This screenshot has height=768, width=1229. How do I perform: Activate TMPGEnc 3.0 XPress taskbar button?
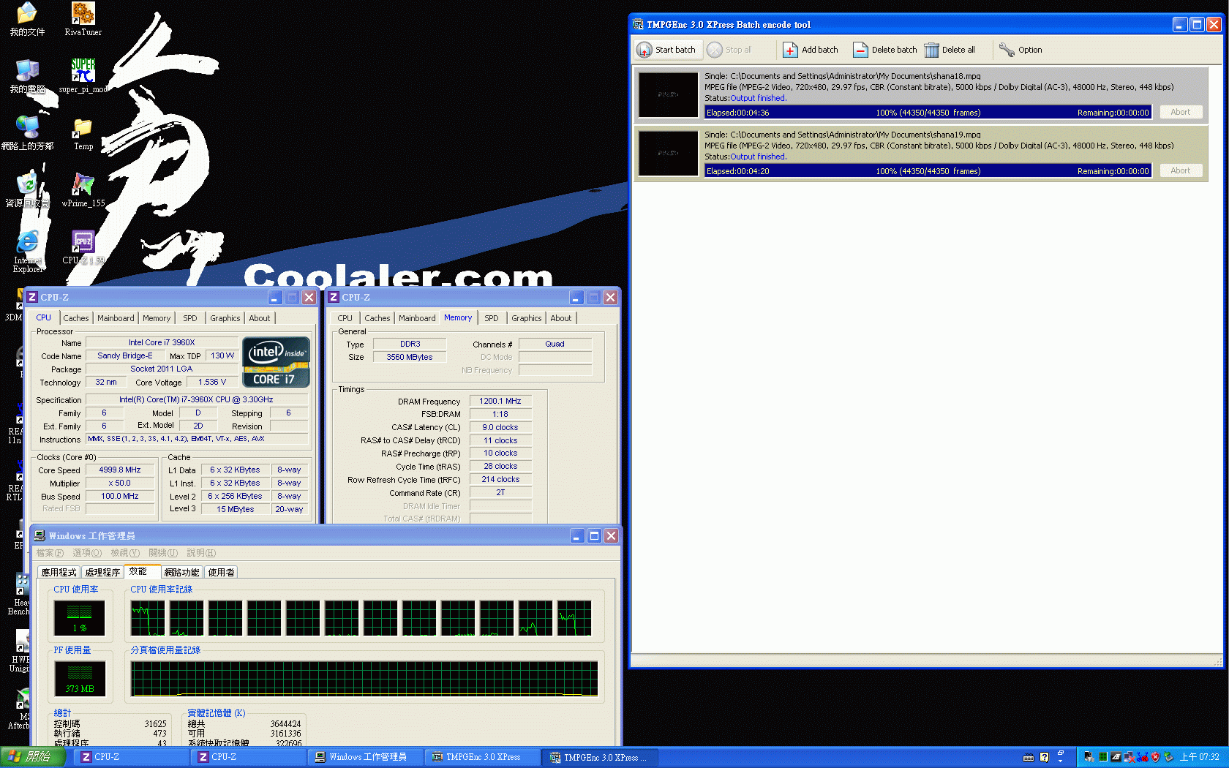point(481,757)
